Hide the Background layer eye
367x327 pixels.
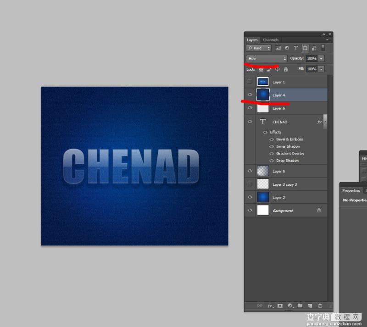[x=250, y=210]
